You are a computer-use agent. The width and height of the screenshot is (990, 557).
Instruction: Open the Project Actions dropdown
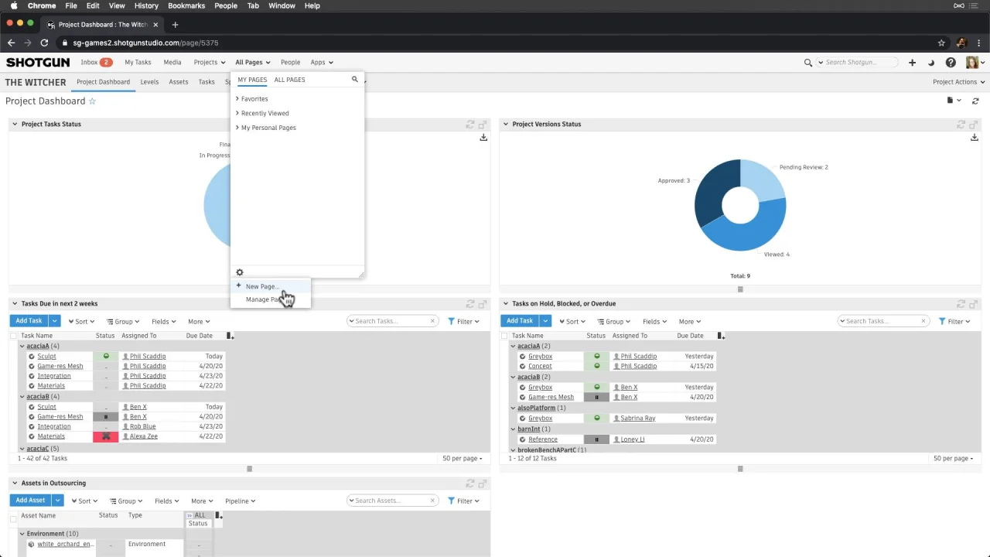(958, 82)
